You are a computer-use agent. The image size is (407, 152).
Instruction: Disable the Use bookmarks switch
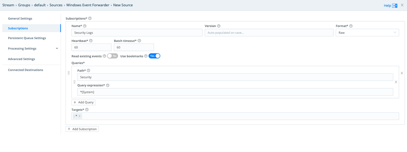(x=154, y=56)
